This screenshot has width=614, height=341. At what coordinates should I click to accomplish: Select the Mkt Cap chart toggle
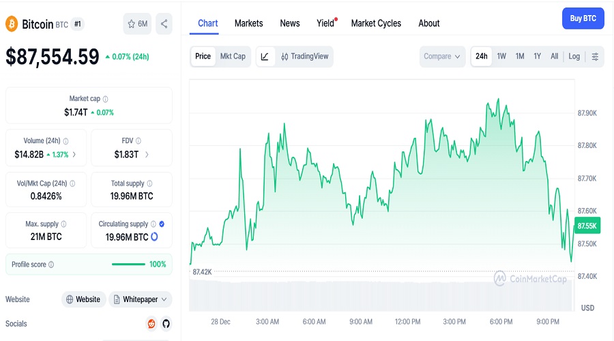click(233, 57)
